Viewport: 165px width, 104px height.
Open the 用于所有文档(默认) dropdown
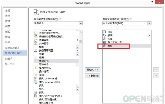click(149, 23)
